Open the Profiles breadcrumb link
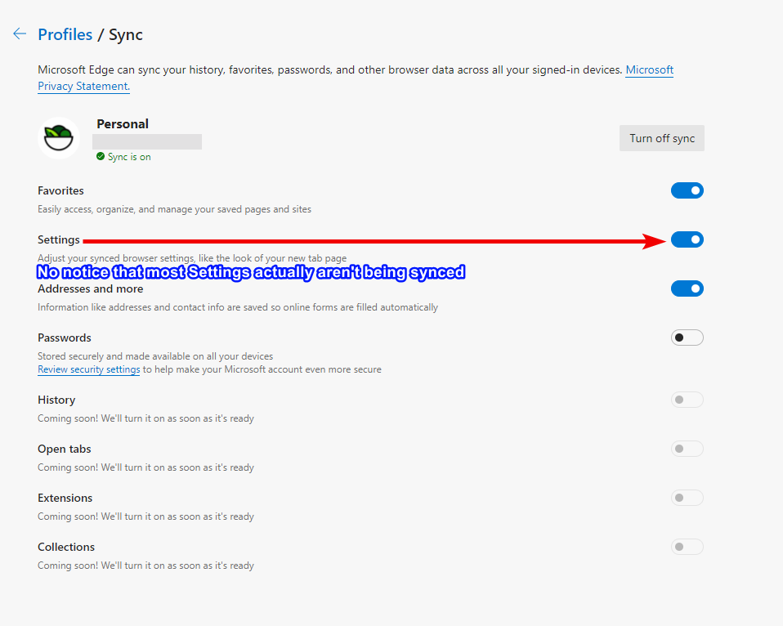The width and height of the screenshot is (783, 626). click(65, 34)
